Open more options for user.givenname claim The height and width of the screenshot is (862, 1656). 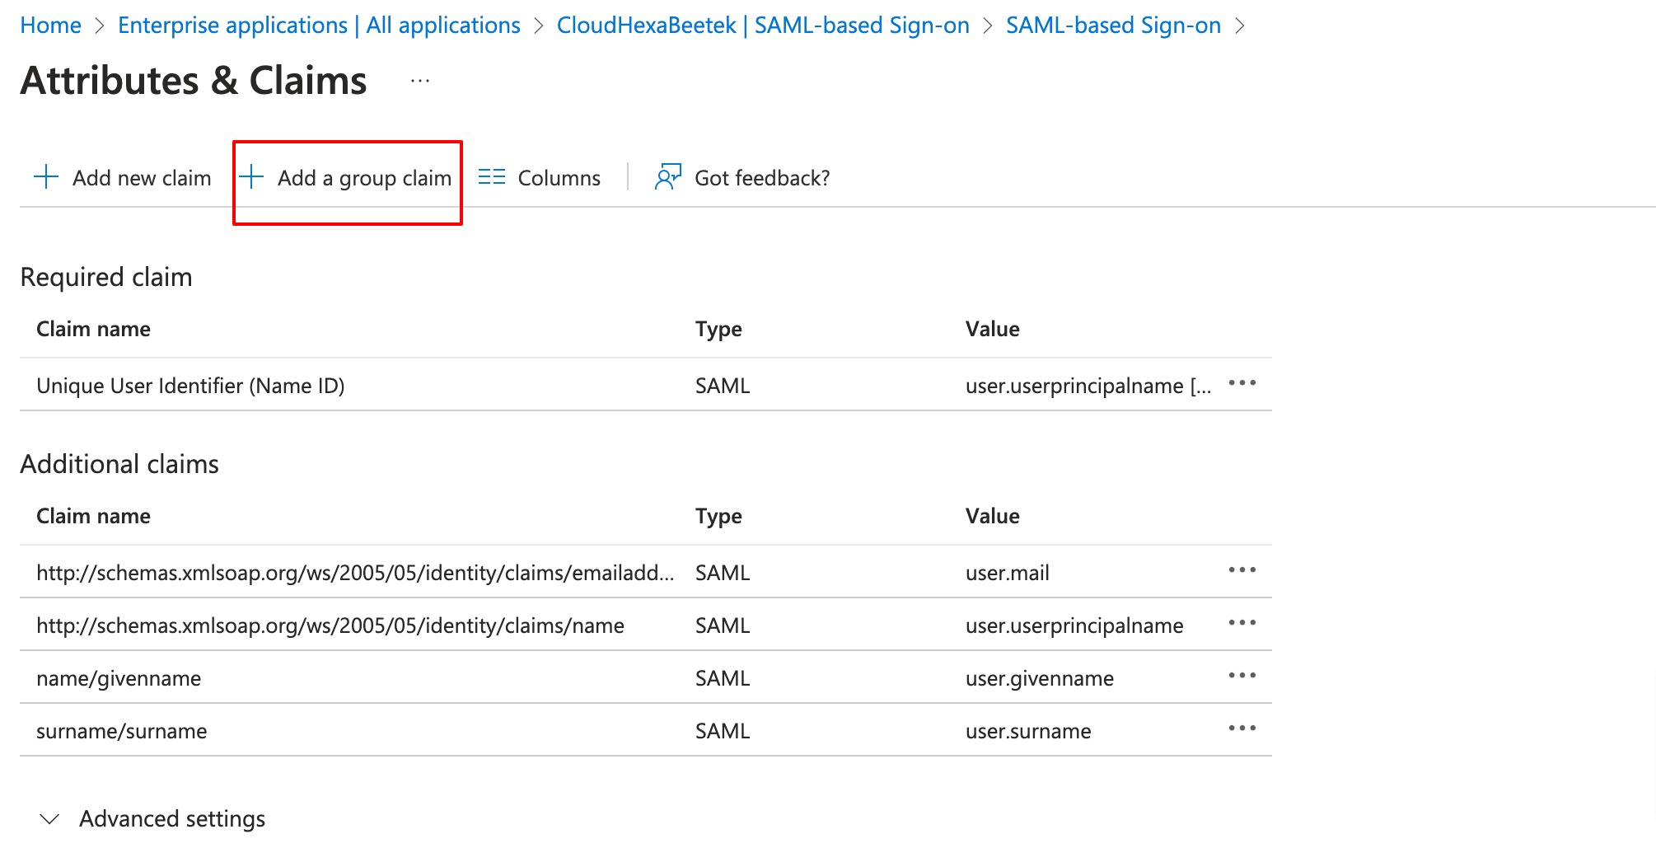coord(1242,677)
